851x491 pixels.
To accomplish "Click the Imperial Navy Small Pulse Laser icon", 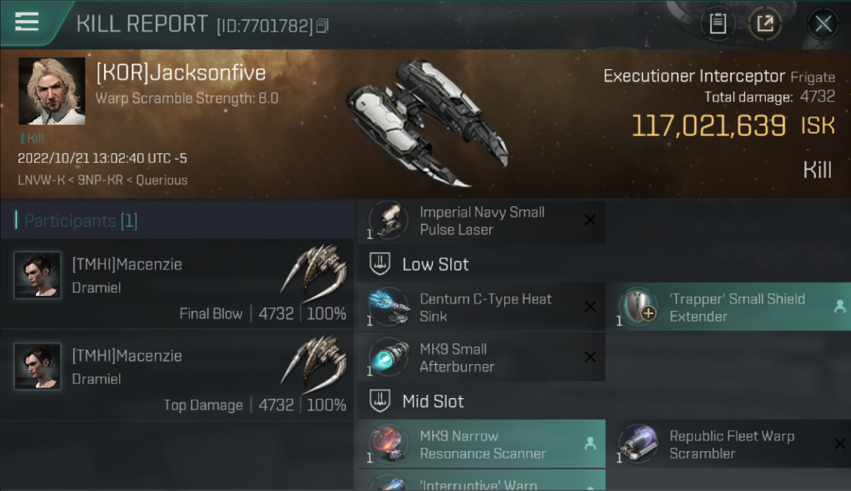I will click(388, 221).
